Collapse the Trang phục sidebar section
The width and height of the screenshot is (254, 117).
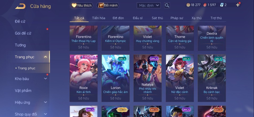[x=45, y=57]
